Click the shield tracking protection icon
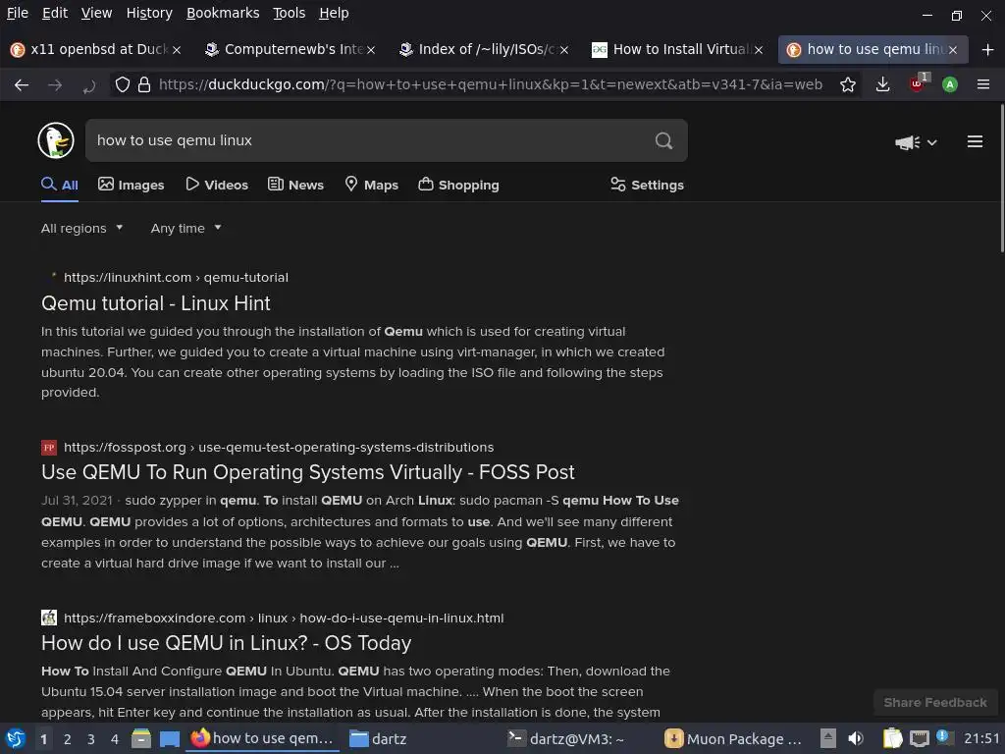Image resolution: width=1005 pixels, height=754 pixels. 123,84
